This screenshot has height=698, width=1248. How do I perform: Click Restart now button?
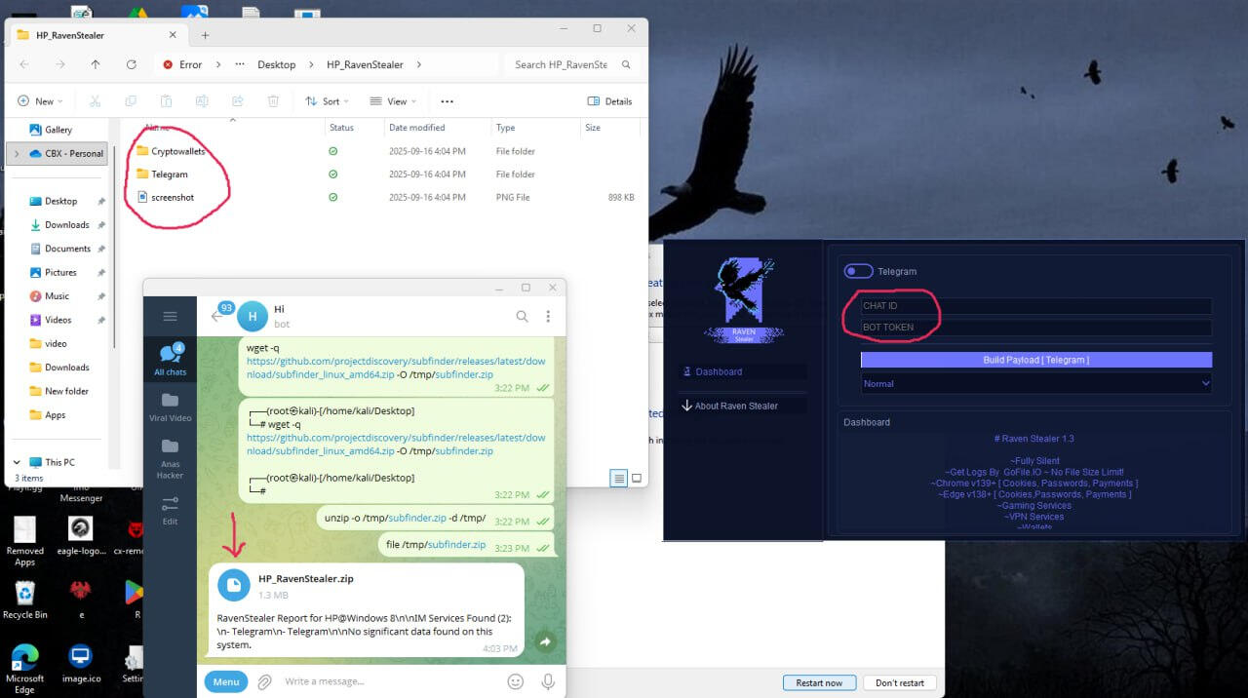pyautogui.click(x=820, y=682)
